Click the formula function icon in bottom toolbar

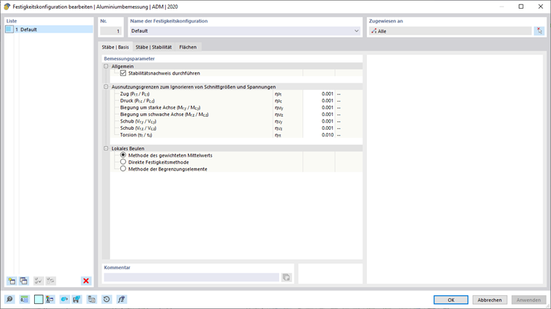point(121,299)
